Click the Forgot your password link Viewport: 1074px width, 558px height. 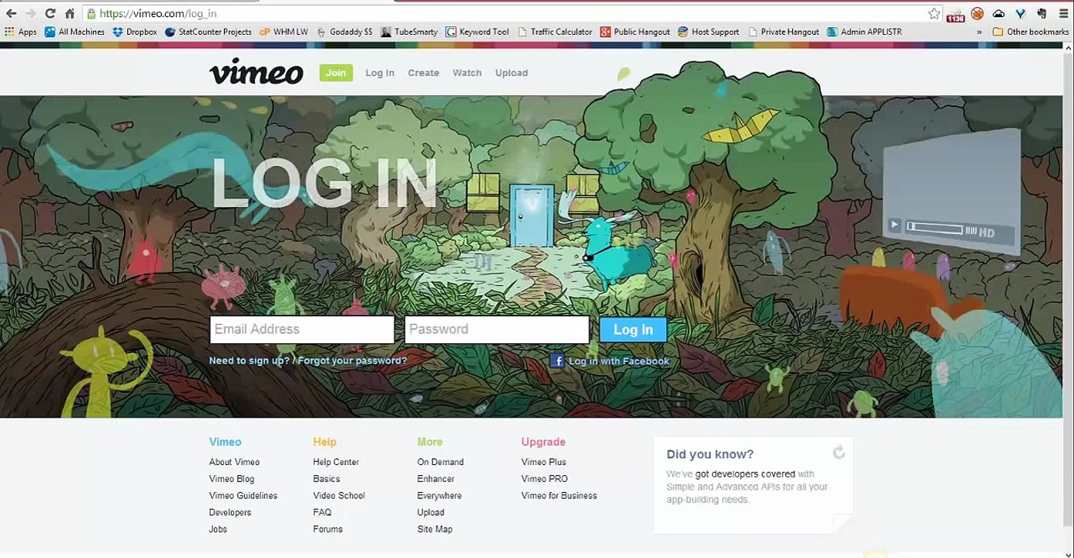click(x=353, y=360)
